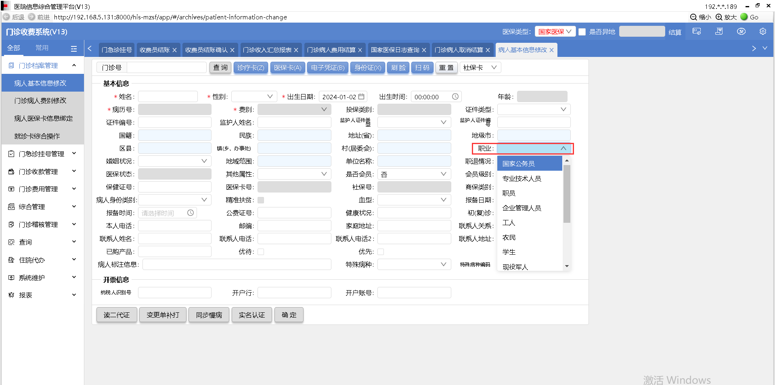775x385 pixels.
Task: Click the 综合管理 sidebar icon
Action: (11, 207)
